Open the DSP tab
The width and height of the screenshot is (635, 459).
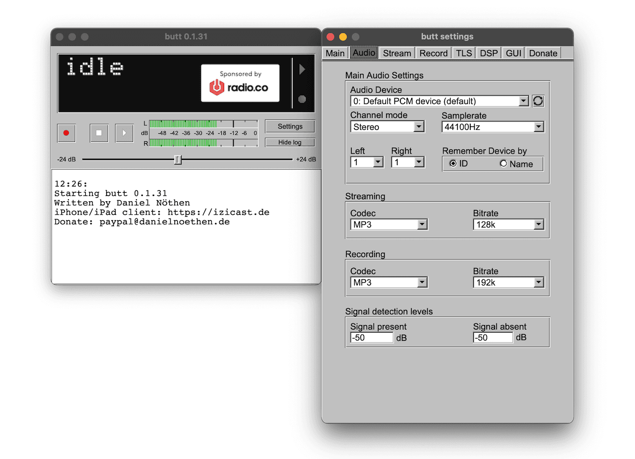[x=489, y=53]
